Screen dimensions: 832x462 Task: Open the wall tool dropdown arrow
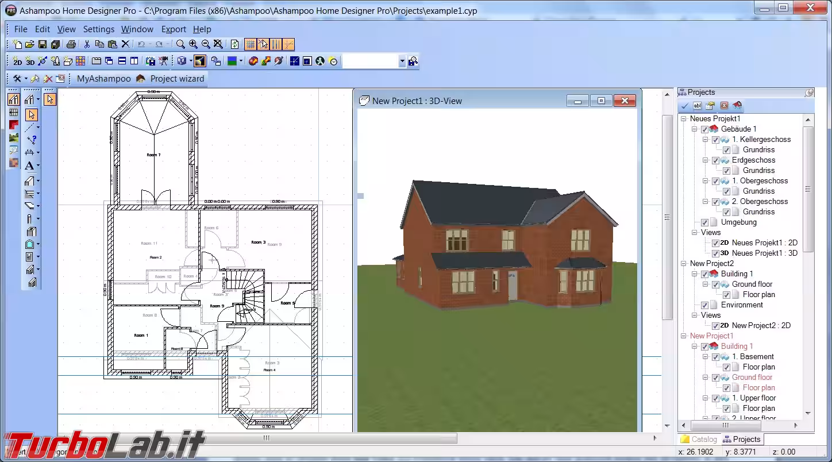coord(37,98)
